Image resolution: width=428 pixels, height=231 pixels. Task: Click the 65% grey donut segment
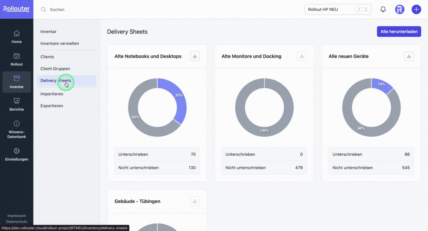click(x=135, y=118)
